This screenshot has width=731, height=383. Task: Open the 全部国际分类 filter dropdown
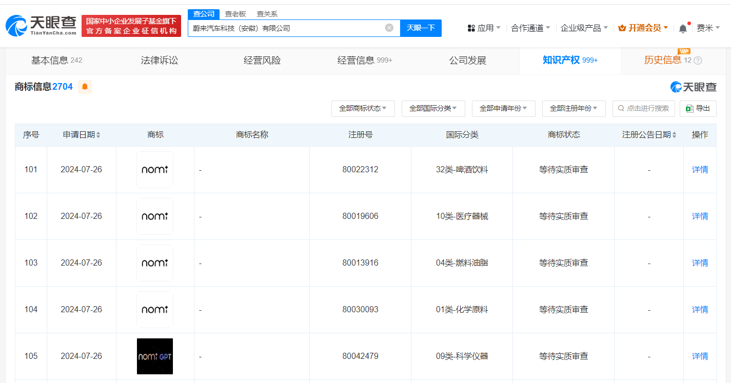tap(433, 108)
